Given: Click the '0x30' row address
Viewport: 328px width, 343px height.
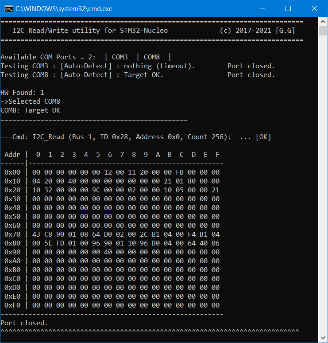Looking at the screenshot, I should 12,199.
